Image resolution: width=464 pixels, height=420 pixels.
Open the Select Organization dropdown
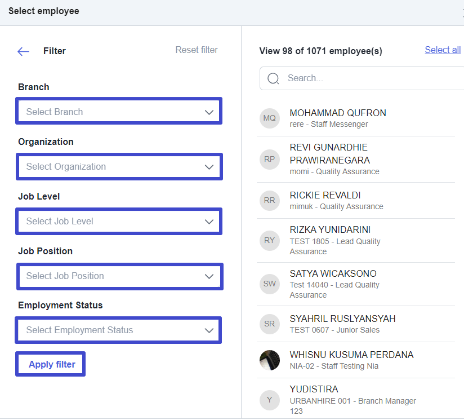pos(119,166)
